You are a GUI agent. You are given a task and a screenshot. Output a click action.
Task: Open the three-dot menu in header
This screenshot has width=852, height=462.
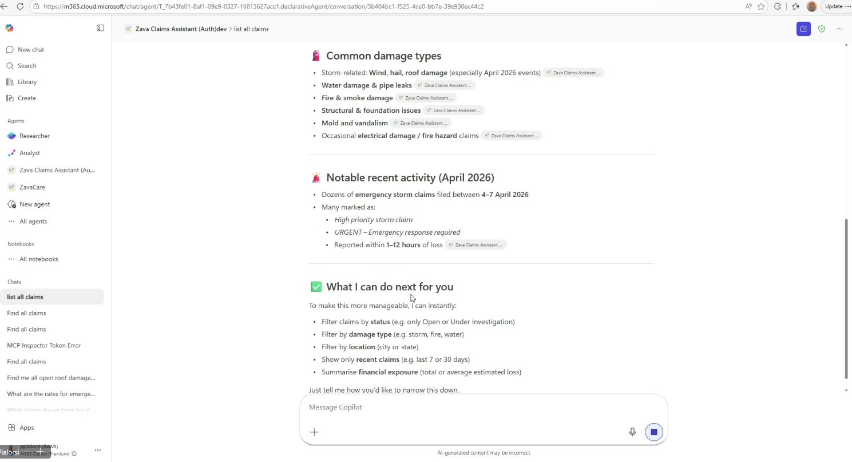[x=839, y=29]
